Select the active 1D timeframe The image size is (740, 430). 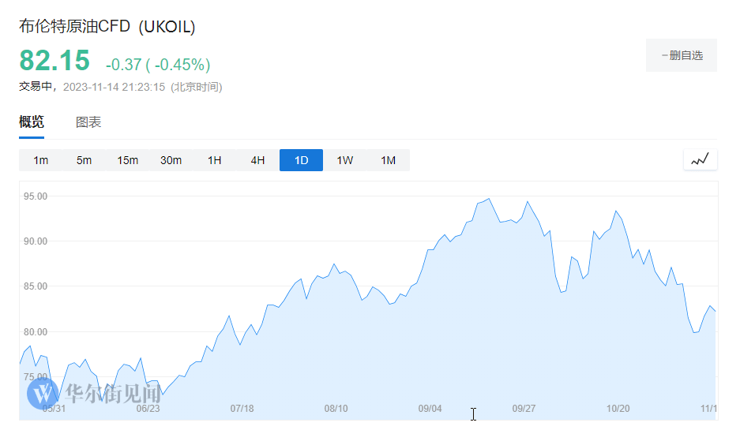pyautogui.click(x=301, y=160)
